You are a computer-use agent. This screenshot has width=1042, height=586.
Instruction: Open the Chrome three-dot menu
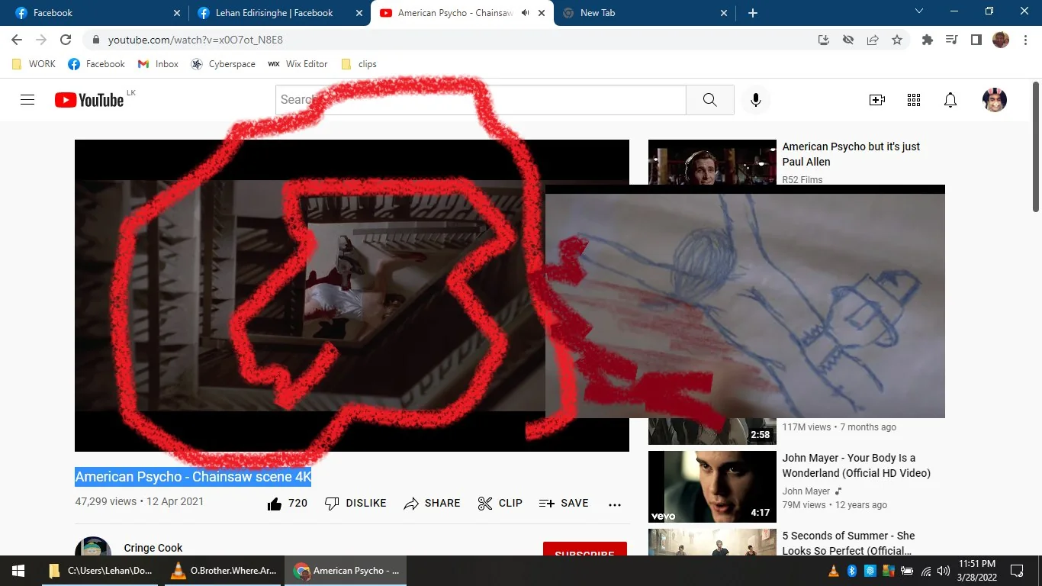[1024, 40]
